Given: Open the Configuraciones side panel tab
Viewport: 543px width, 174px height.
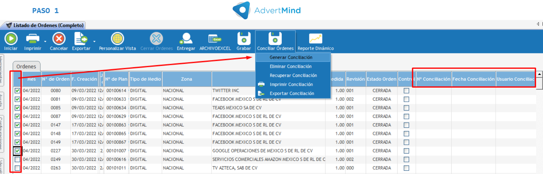Looking at the screenshot, I should click(x=2, y=134).
